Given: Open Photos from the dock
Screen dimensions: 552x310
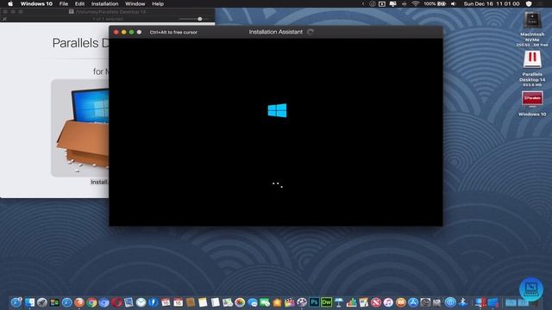Looking at the screenshot, I should (x=240, y=302).
